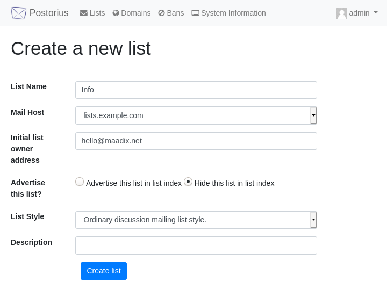Viewport: 387px width, 289px height.
Task: Open the Mail Host dropdown
Action: click(196, 115)
